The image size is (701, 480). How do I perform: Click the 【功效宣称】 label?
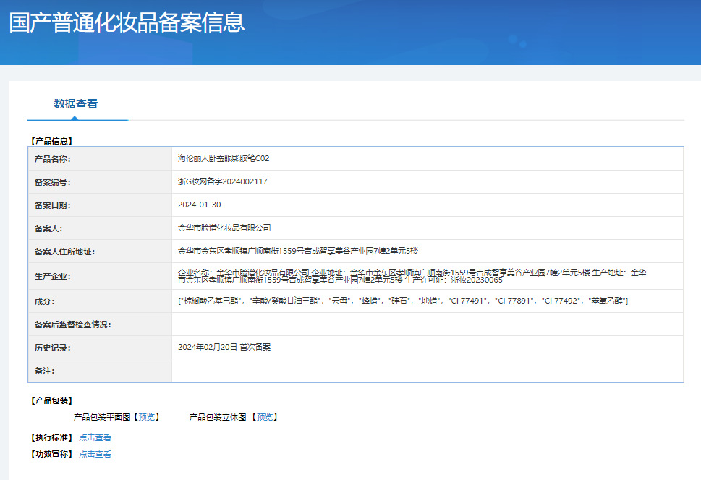tap(51, 454)
